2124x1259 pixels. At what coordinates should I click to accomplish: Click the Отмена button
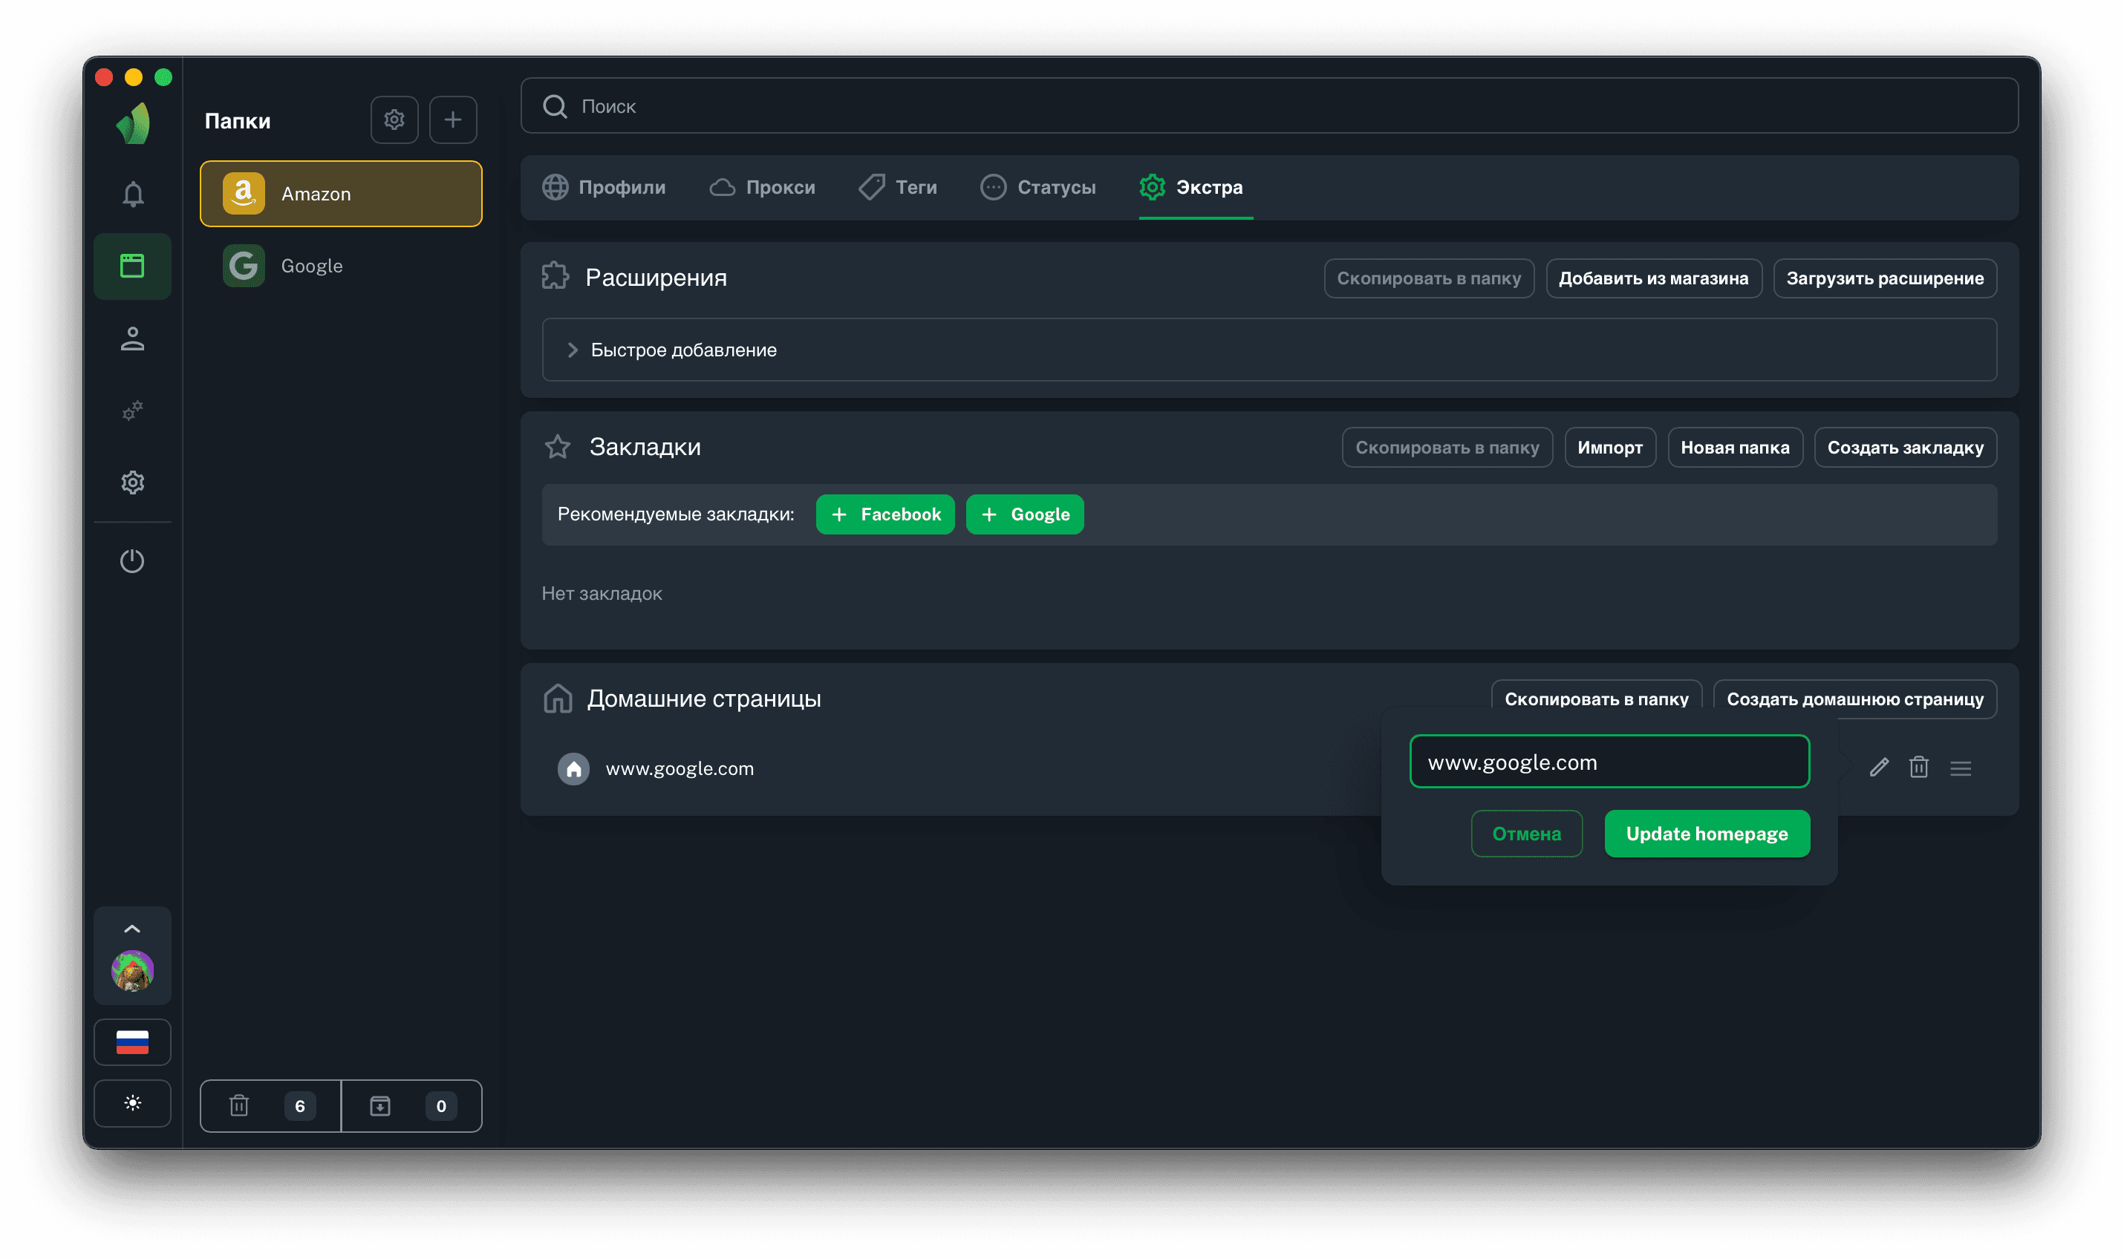point(1525,834)
